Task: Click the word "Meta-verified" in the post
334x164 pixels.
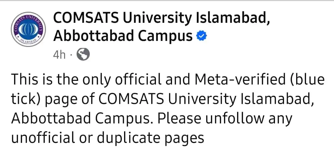Action: coord(240,79)
